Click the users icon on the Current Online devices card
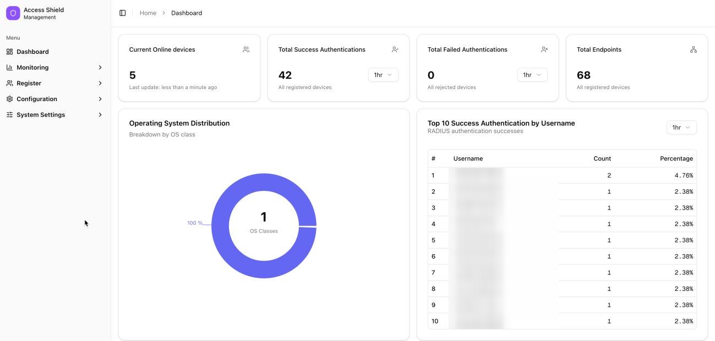 click(x=246, y=50)
